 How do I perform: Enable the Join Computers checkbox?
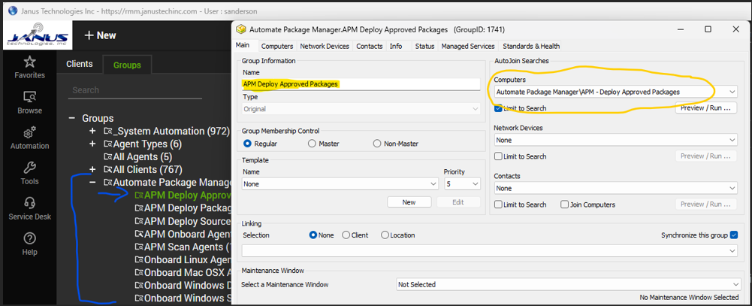click(x=565, y=205)
